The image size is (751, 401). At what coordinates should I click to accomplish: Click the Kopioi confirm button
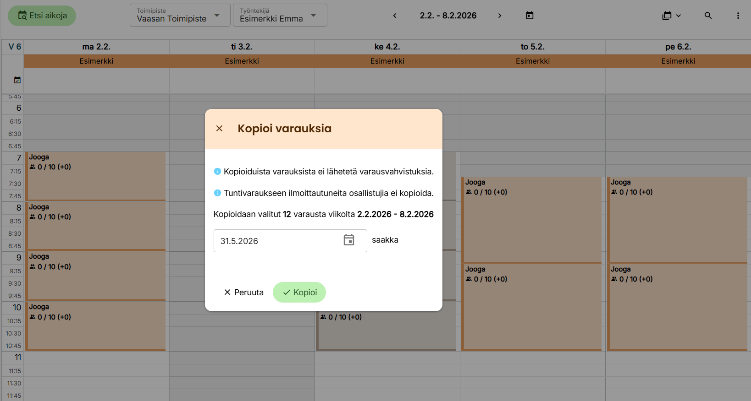point(299,292)
